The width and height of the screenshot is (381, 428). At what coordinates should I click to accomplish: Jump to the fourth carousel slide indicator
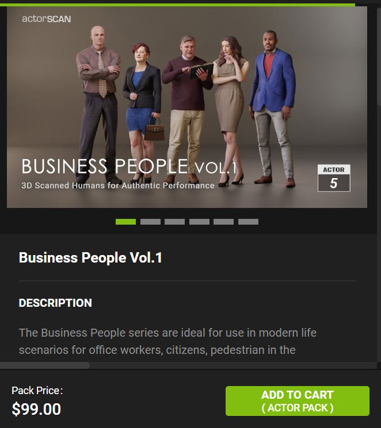pyautogui.click(x=199, y=222)
